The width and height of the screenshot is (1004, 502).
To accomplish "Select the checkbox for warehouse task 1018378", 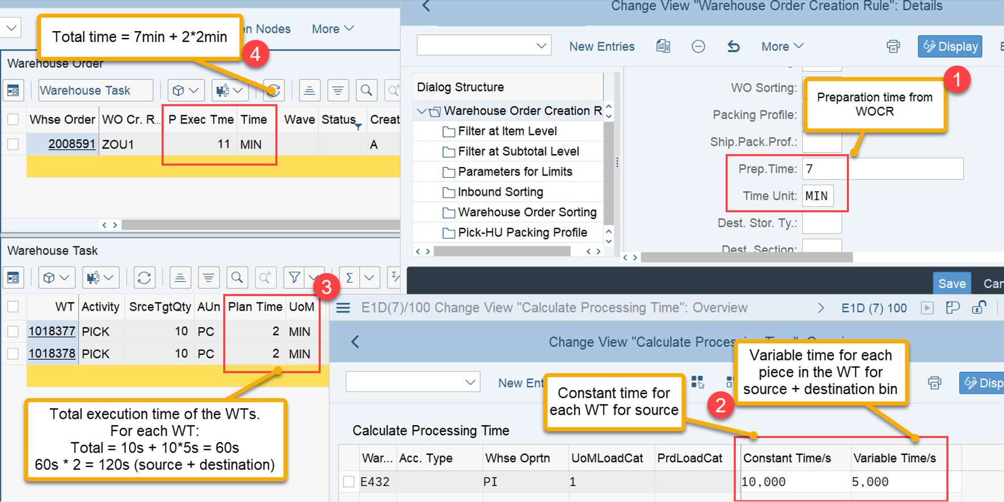I will (13, 354).
